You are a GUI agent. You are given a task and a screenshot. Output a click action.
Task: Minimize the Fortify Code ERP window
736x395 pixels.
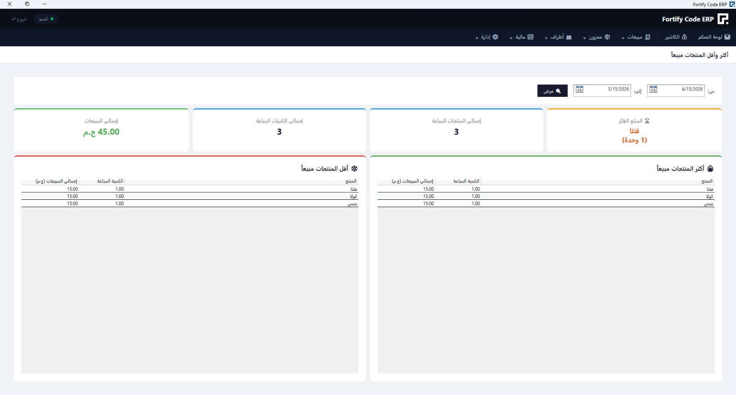point(44,4)
